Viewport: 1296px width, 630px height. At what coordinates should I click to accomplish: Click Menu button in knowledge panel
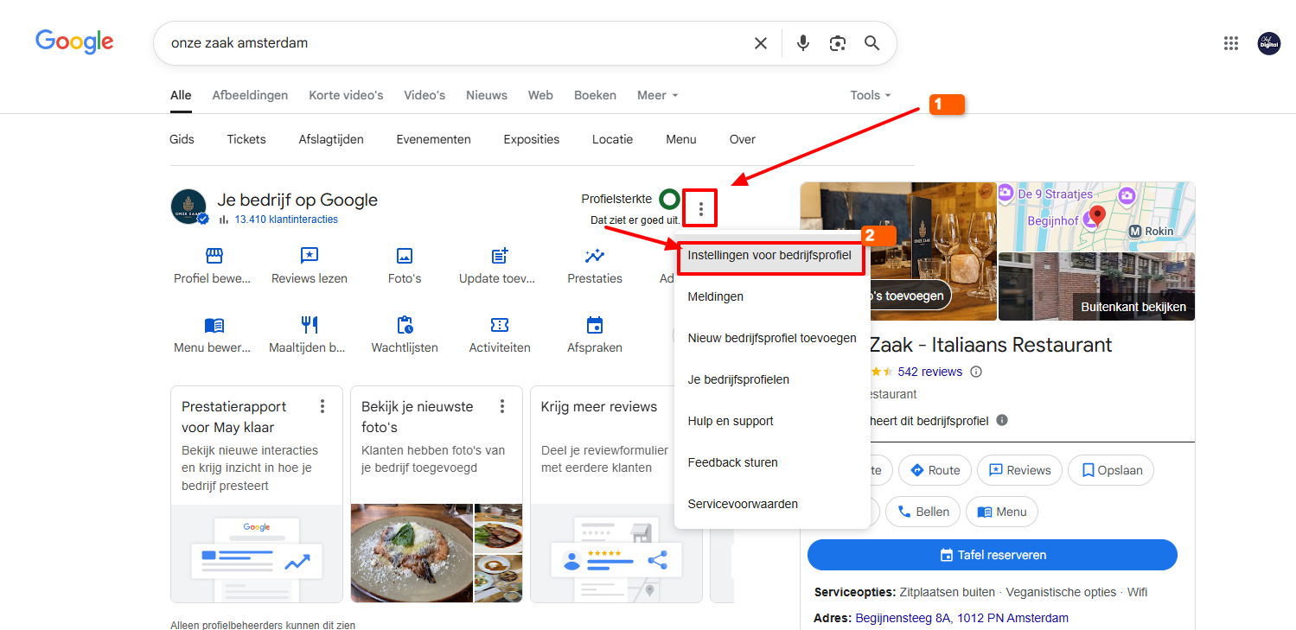click(1002, 512)
